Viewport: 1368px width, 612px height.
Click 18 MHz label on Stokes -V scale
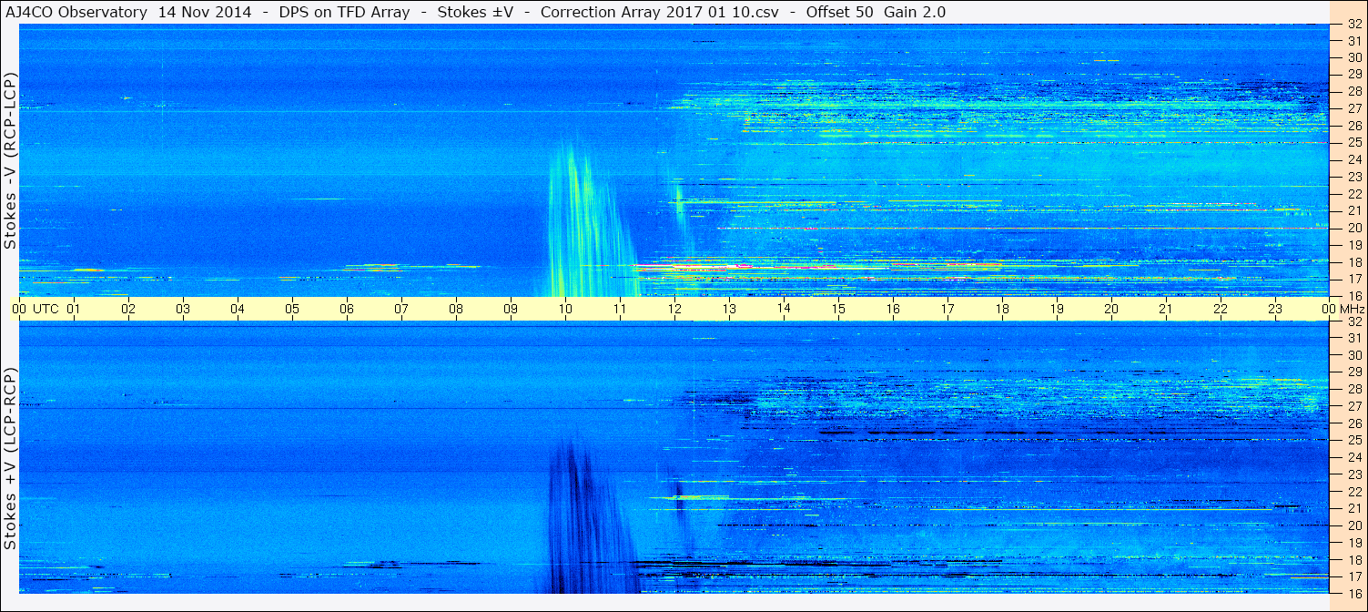click(x=1353, y=262)
